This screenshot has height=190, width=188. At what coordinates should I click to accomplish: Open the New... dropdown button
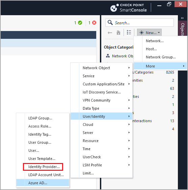coord(149,32)
